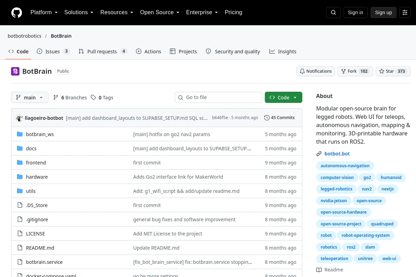Click the bell icon in Notifications
Image resolution: width=416 pixels, height=277 pixels.
pyautogui.click(x=302, y=71)
